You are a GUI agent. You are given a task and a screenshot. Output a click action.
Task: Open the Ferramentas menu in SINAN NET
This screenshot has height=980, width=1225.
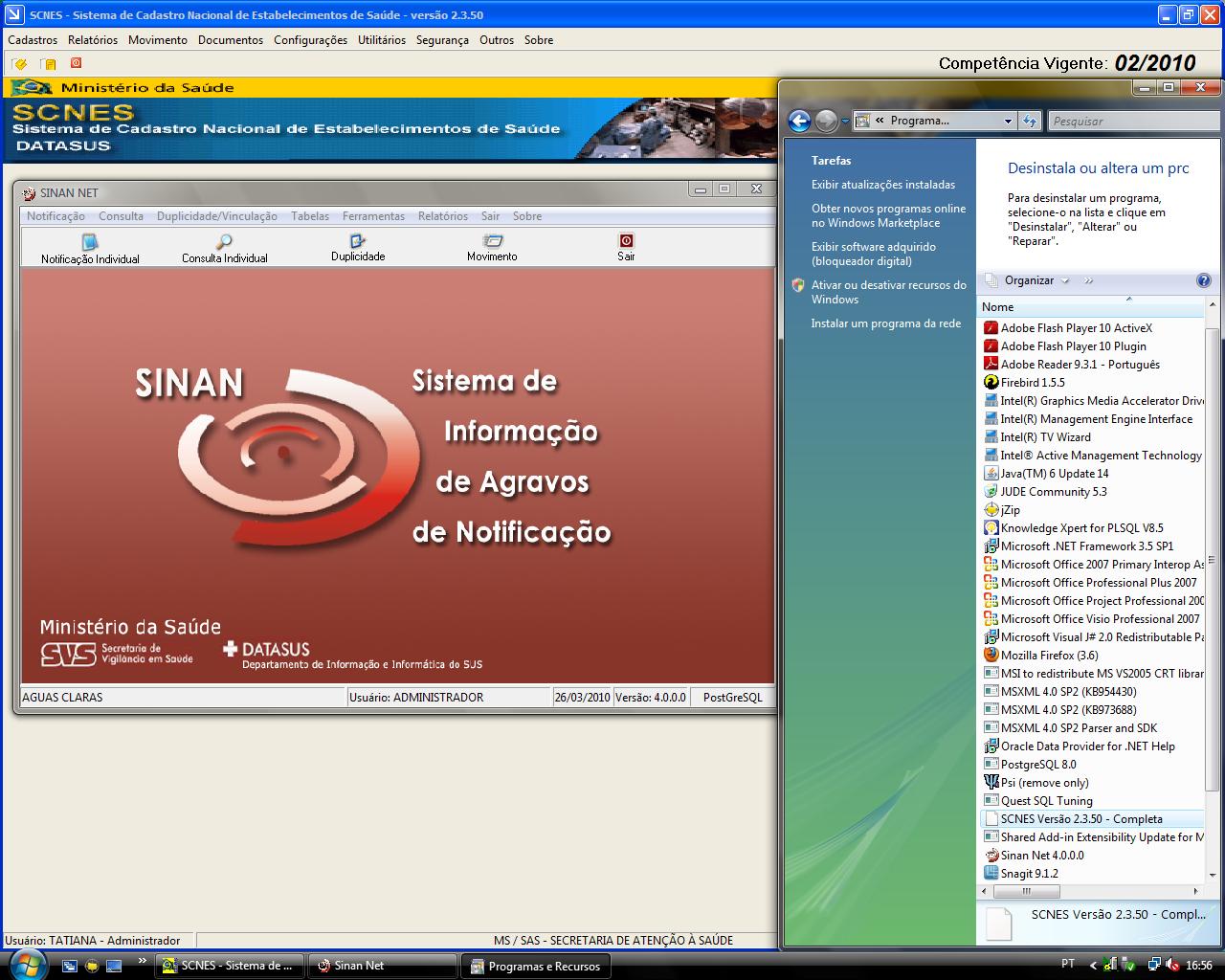pos(373,216)
